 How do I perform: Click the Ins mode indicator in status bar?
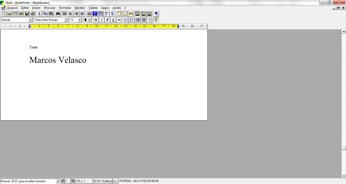click(x=115, y=181)
